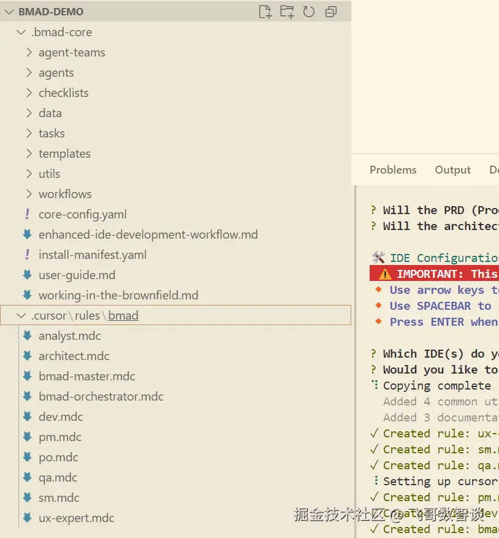Image resolution: width=499 pixels, height=538 pixels.
Task: Switch to the Problems tab
Action: pyautogui.click(x=393, y=170)
